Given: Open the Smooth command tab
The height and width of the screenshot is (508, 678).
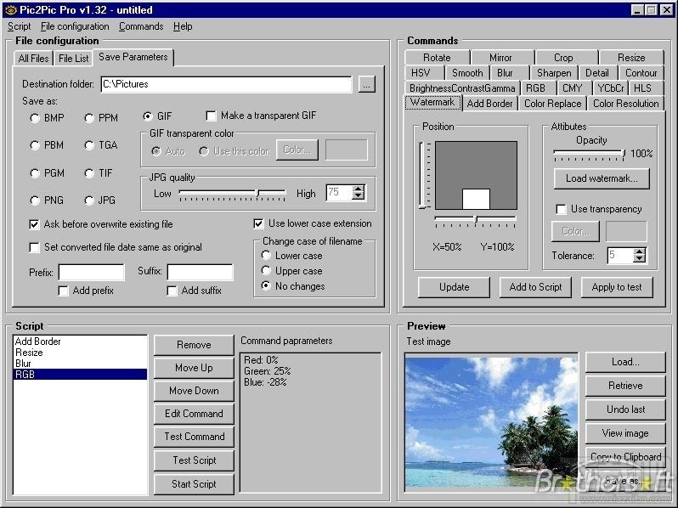Looking at the screenshot, I should (467, 73).
